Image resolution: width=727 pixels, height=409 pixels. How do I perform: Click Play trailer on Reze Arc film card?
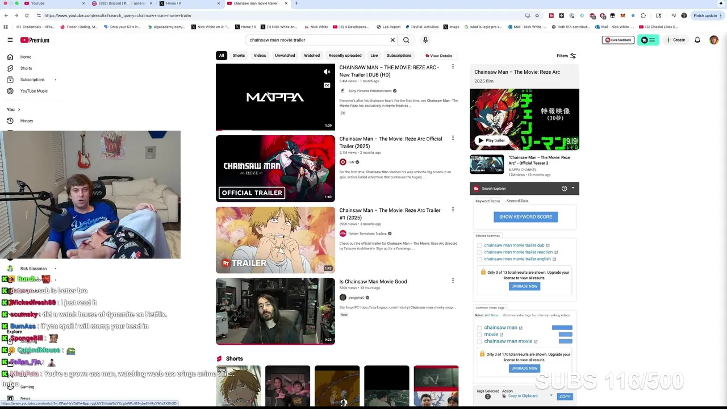(492, 140)
